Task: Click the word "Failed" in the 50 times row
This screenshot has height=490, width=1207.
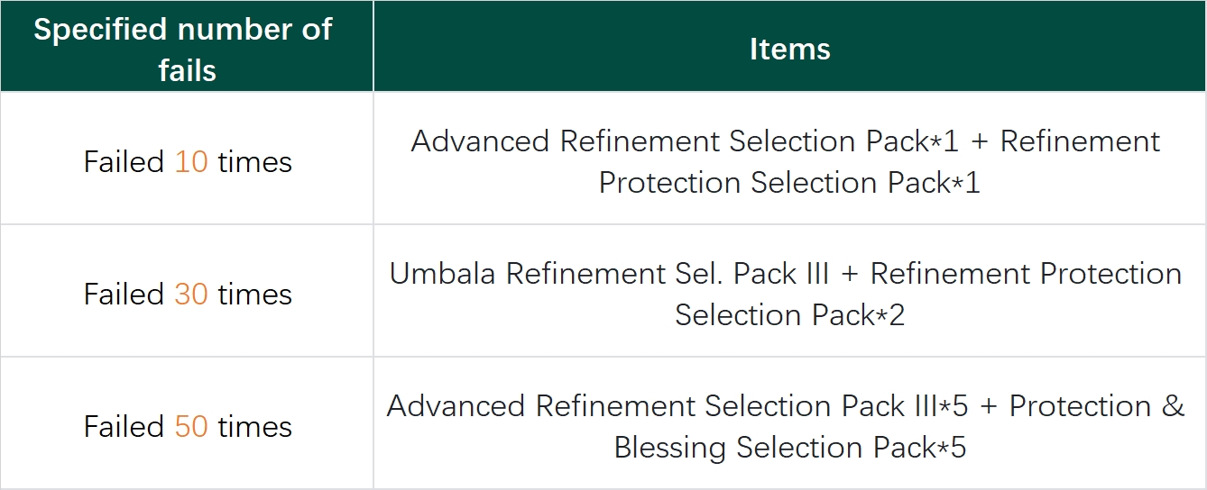Action: pyautogui.click(x=124, y=427)
